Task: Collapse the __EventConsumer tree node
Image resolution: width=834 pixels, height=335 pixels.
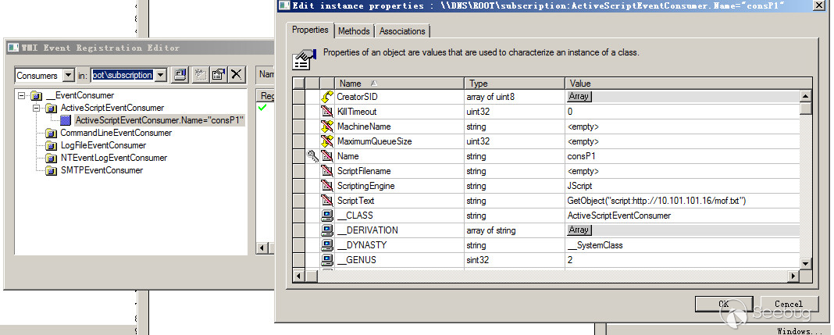Action: point(21,96)
